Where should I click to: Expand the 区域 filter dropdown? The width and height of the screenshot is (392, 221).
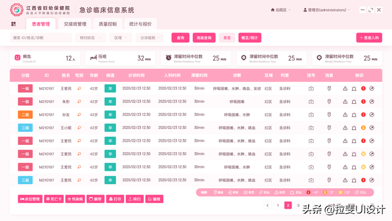tap(121, 38)
